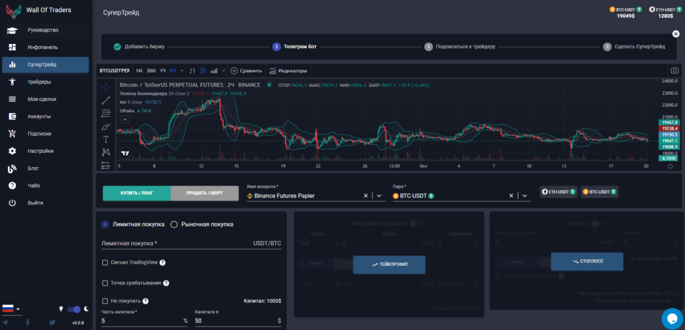Open the Инфопанель dashboard icon
Screen dimensions: 685x330
click(x=12, y=47)
